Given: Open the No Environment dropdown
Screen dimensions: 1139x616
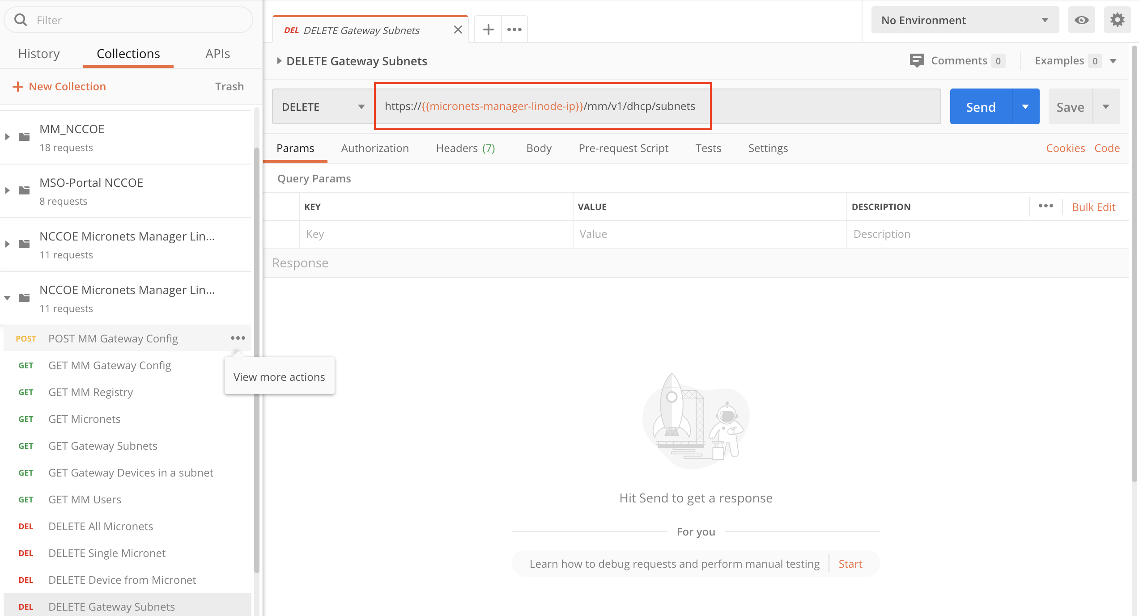Looking at the screenshot, I should (x=965, y=20).
